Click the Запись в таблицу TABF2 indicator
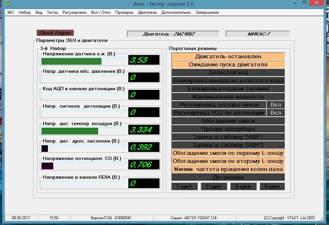The image size is (329, 225). [x=228, y=145]
